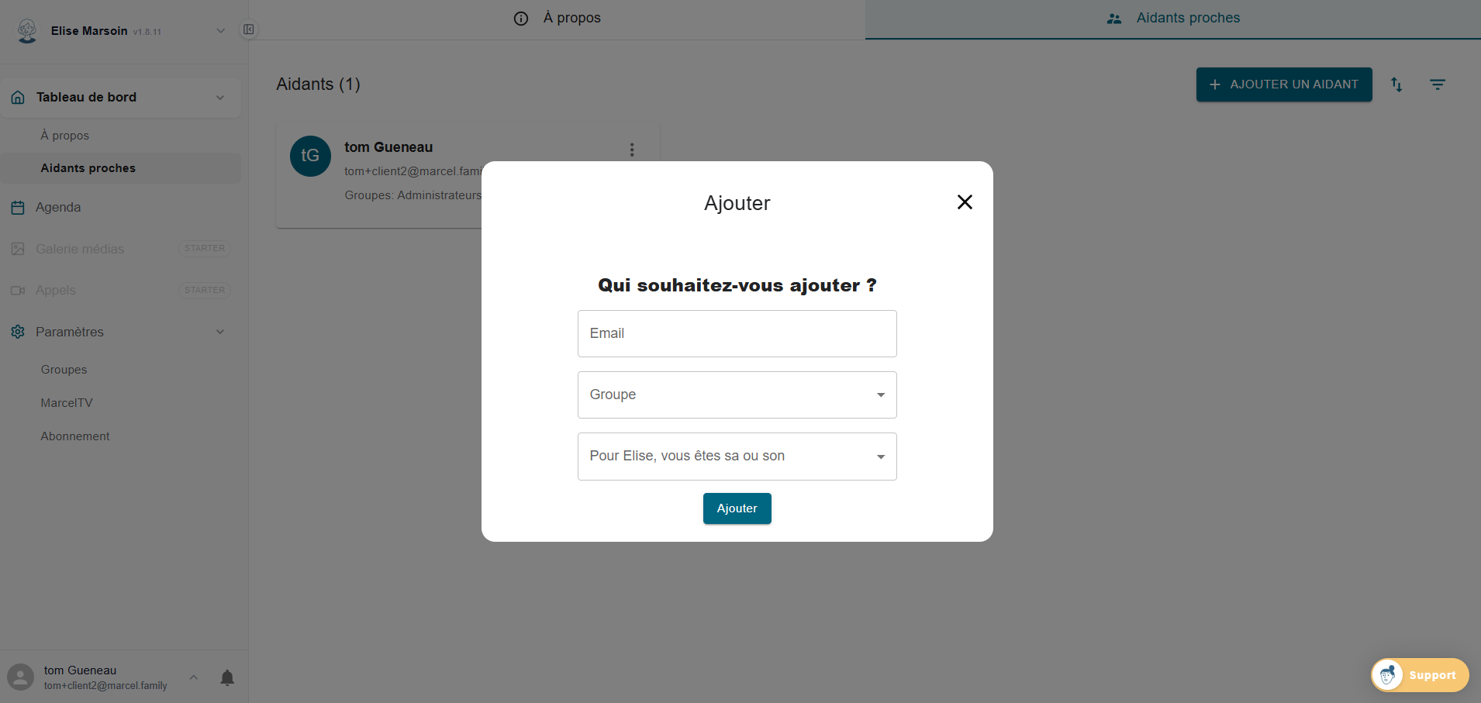Click the sort arrows icon
The height and width of the screenshot is (703, 1481).
pos(1396,84)
